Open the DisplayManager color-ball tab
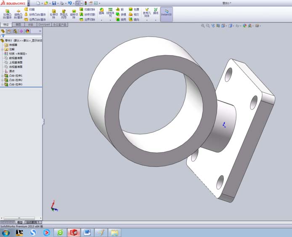Image resolution: width=292 pixels, height=237 pixels. click(27, 31)
